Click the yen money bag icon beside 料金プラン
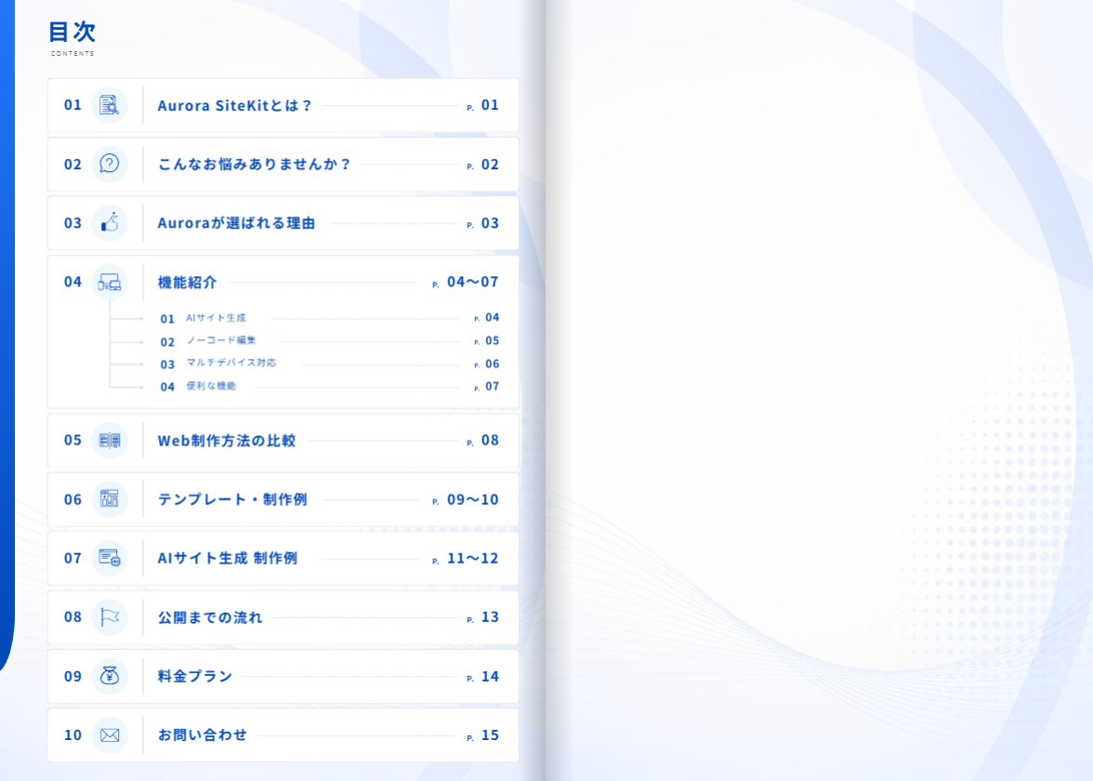This screenshot has height=781, width=1093. coord(110,676)
